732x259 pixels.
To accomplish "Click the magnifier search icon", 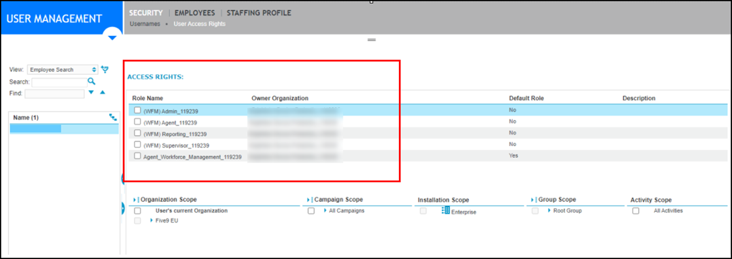I will pyautogui.click(x=91, y=82).
